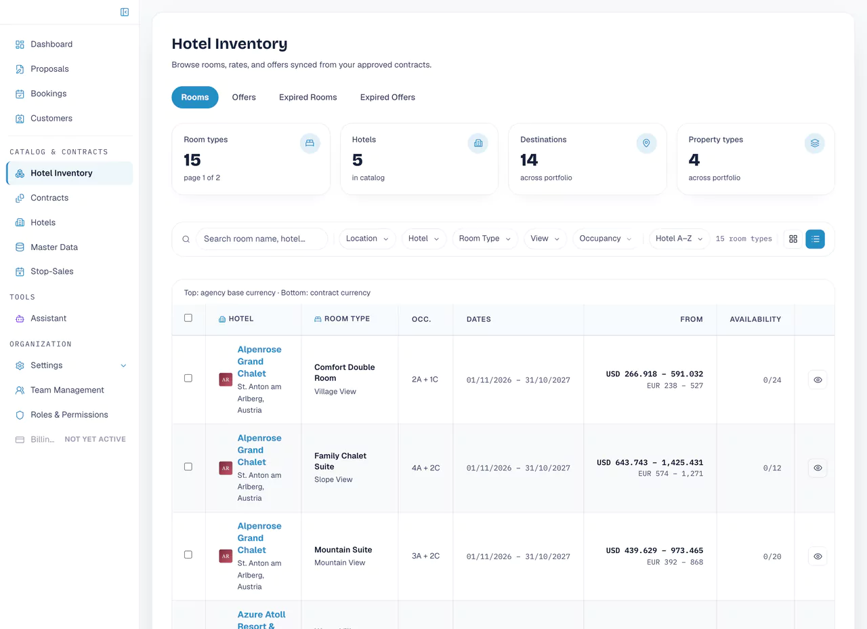Open Contracts in the sidebar

(69, 198)
